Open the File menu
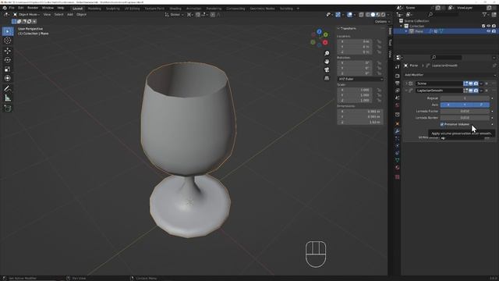 [x=12, y=8]
